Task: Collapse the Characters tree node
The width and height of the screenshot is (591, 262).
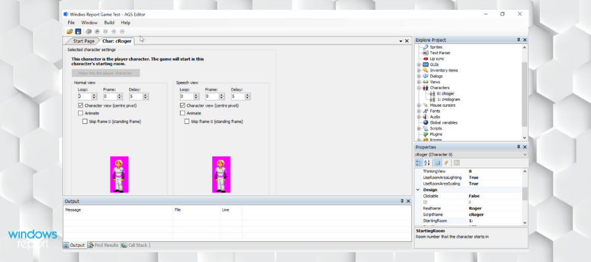Action: point(419,88)
